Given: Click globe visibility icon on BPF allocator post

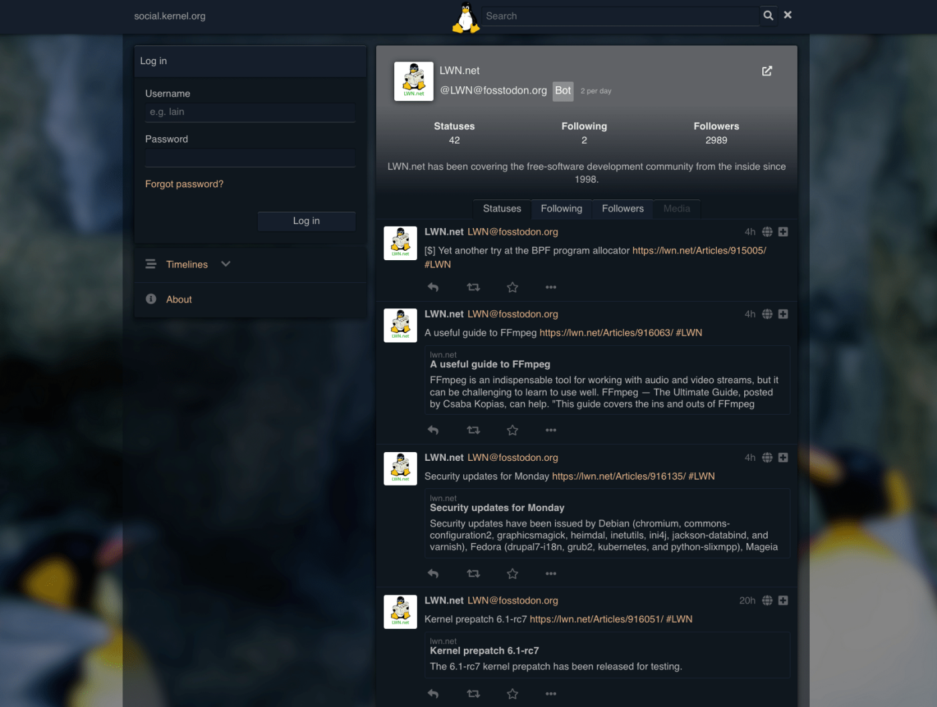Looking at the screenshot, I should (767, 232).
